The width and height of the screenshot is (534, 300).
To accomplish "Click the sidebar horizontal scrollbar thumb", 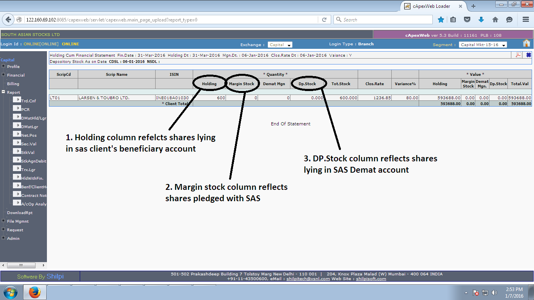I will (21, 265).
